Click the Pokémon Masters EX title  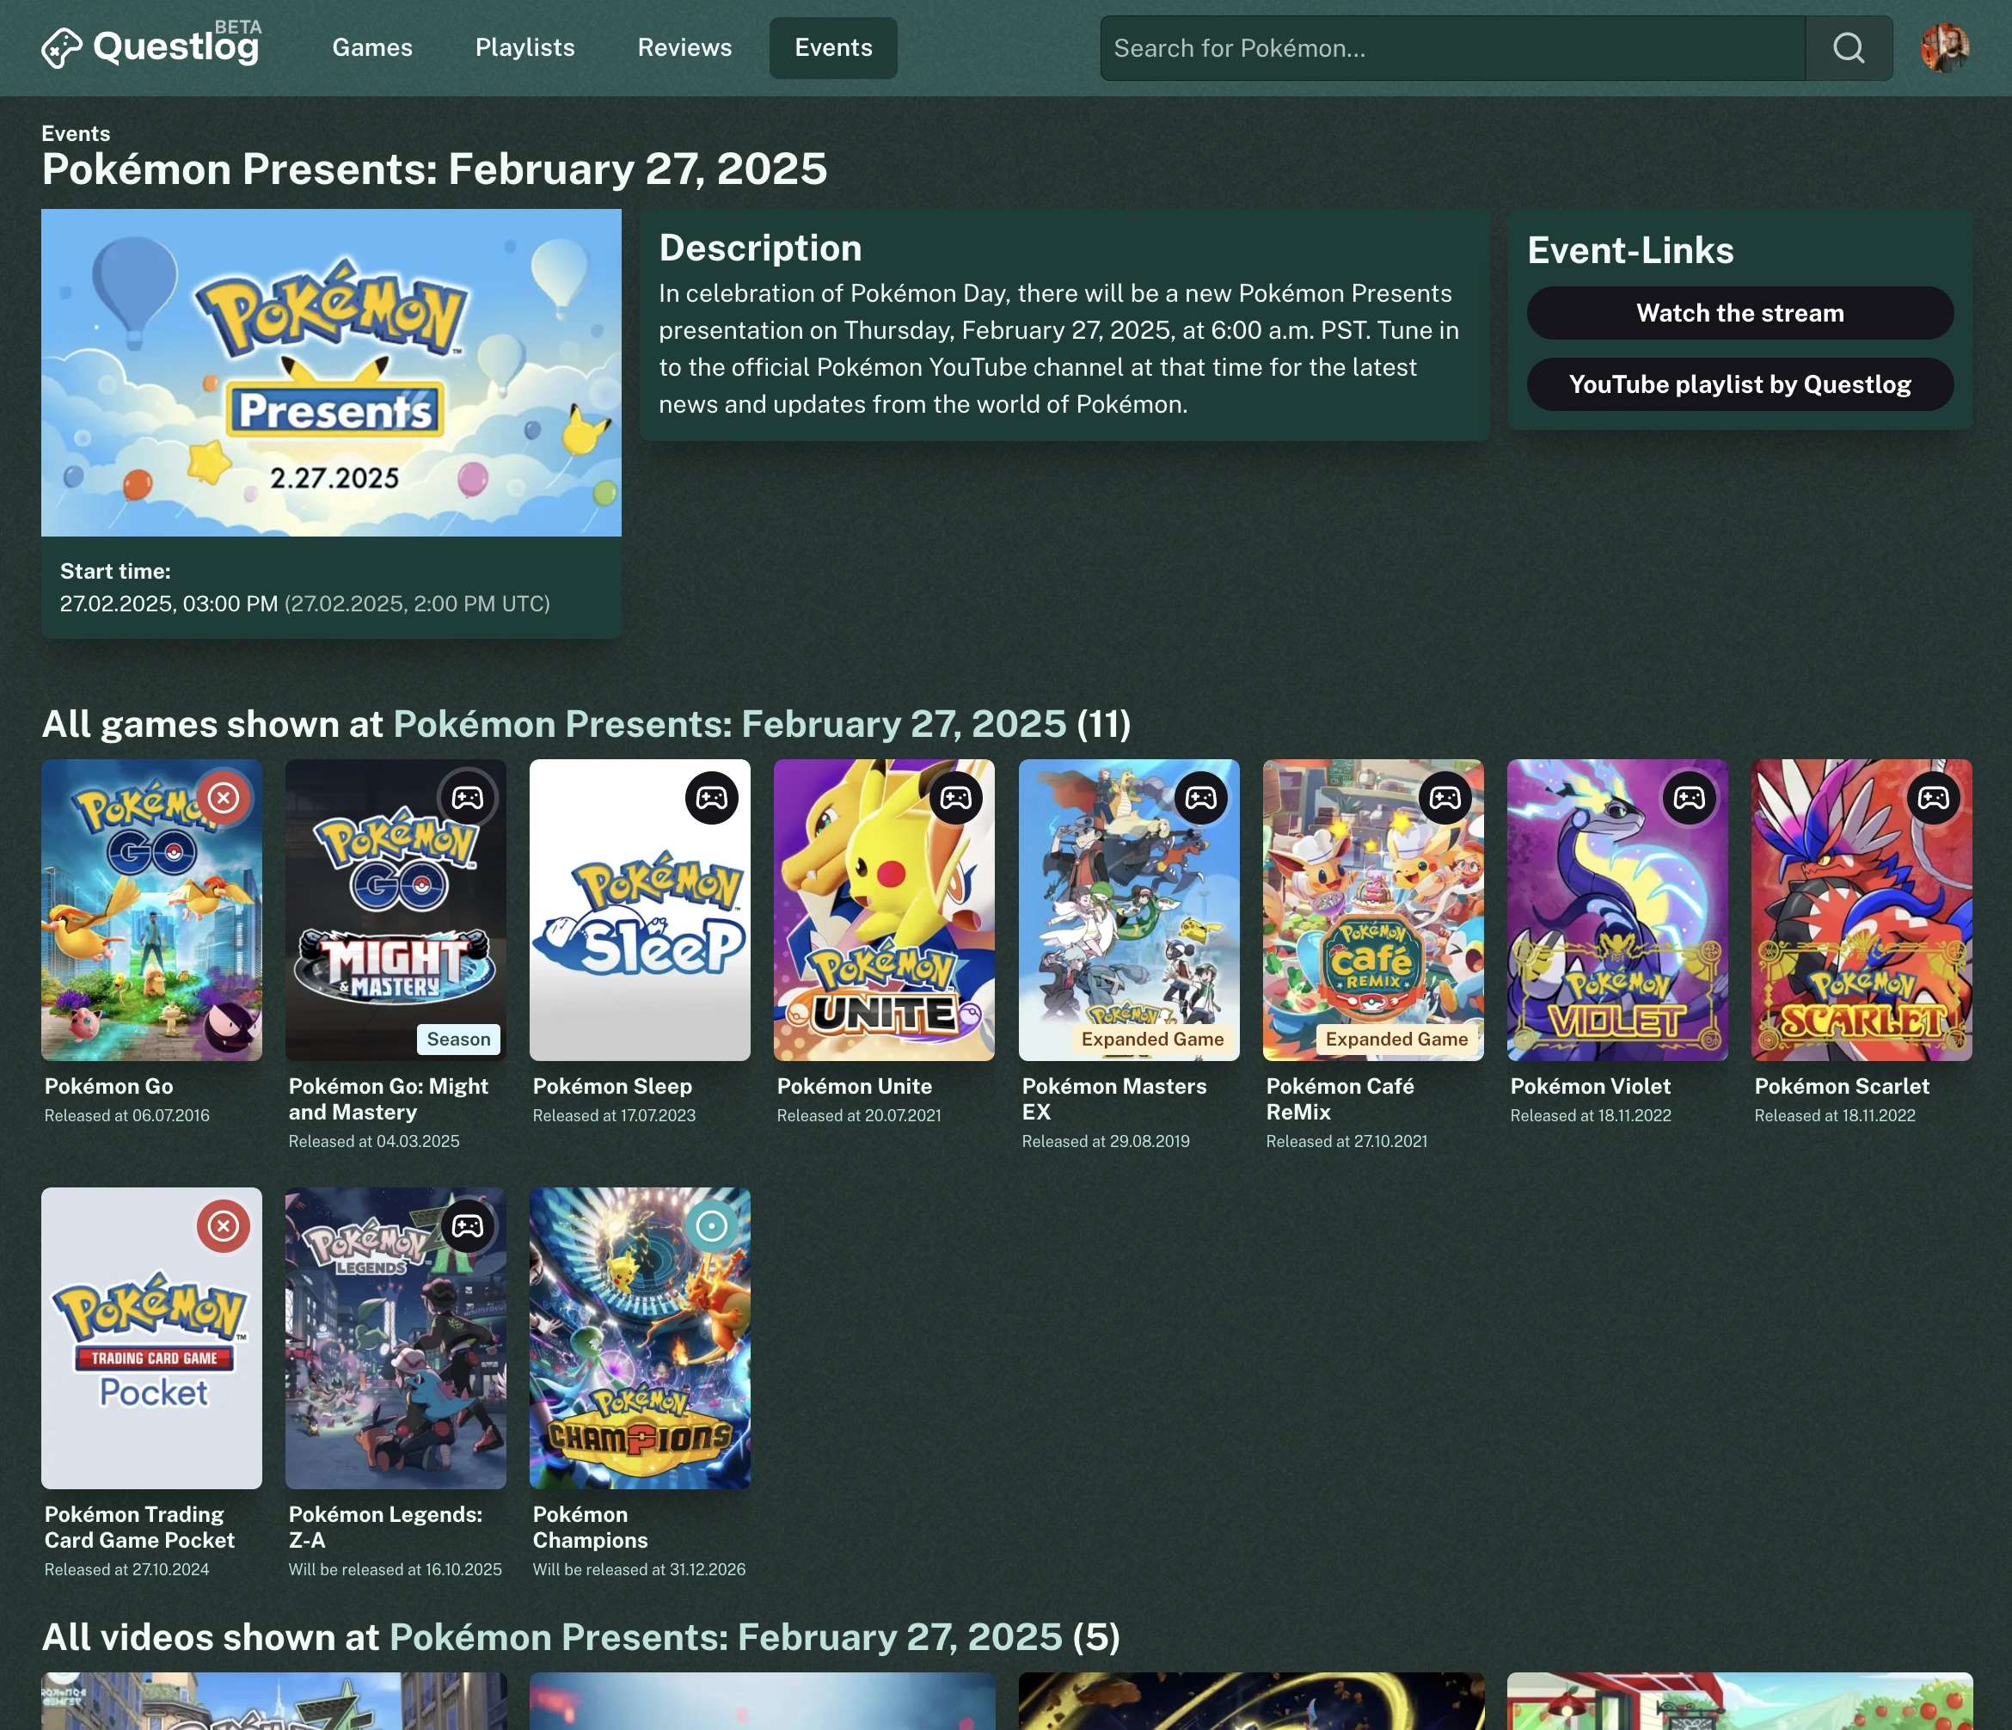pyautogui.click(x=1113, y=1099)
